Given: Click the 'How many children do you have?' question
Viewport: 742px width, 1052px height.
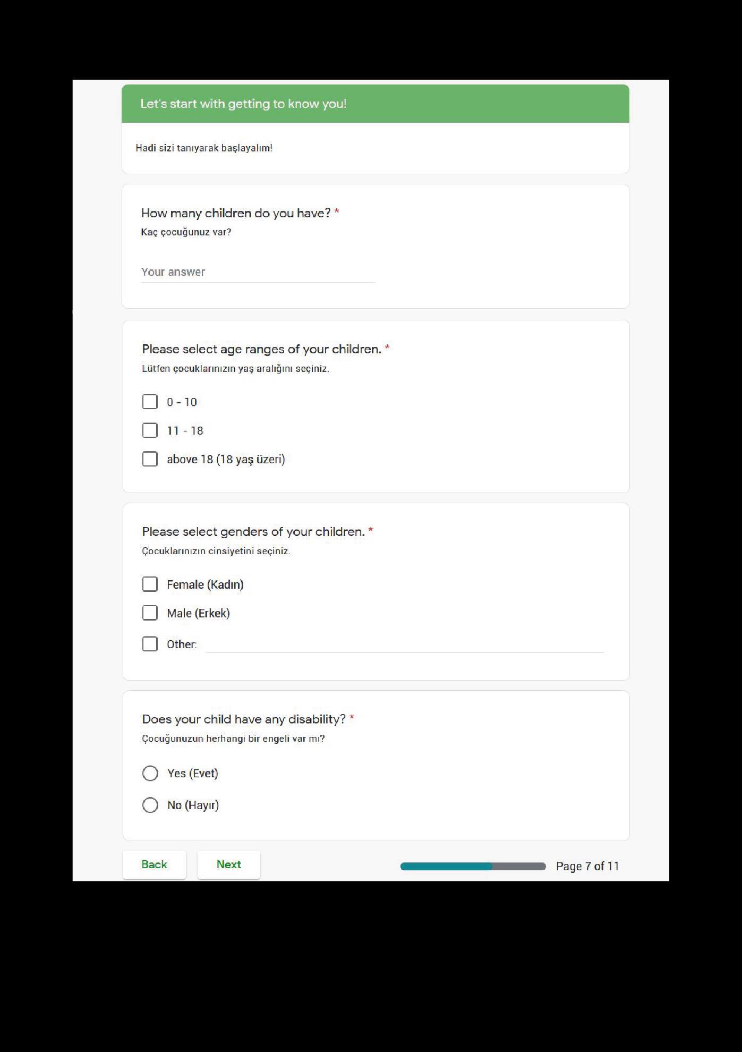Looking at the screenshot, I should pyautogui.click(x=236, y=213).
